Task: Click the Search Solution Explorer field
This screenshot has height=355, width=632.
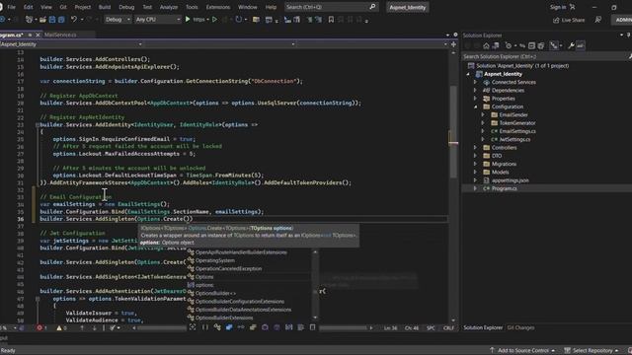Action: pyautogui.click(x=545, y=57)
